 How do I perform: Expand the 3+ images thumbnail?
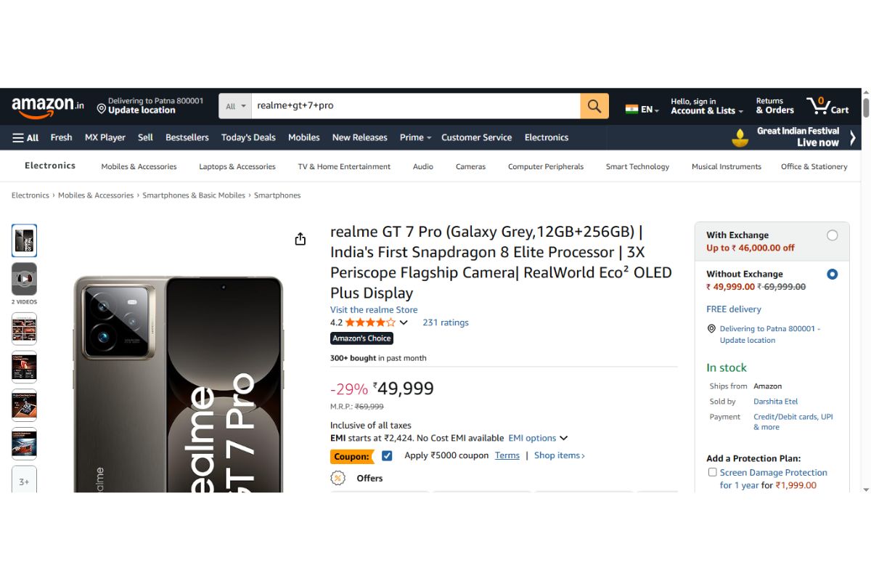(x=24, y=480)
